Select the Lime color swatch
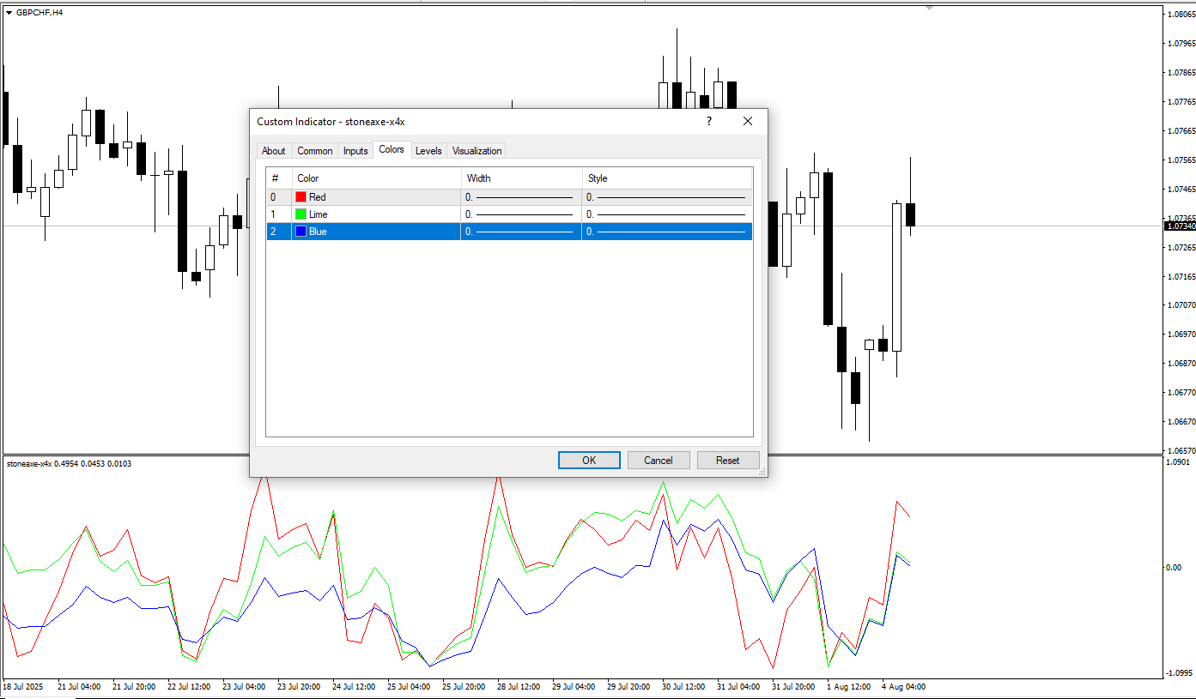The width and height of the screenshot is (1196, 699). 301,214
